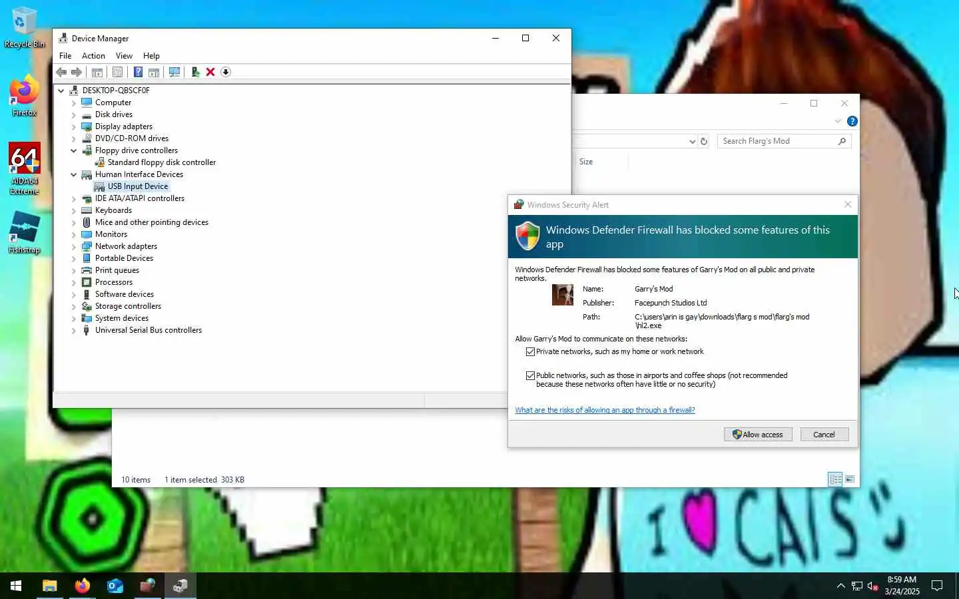959x599 pixels.
Task: Click the Show/Hide Action Pane toolbar icon
Action: [154, 72]
